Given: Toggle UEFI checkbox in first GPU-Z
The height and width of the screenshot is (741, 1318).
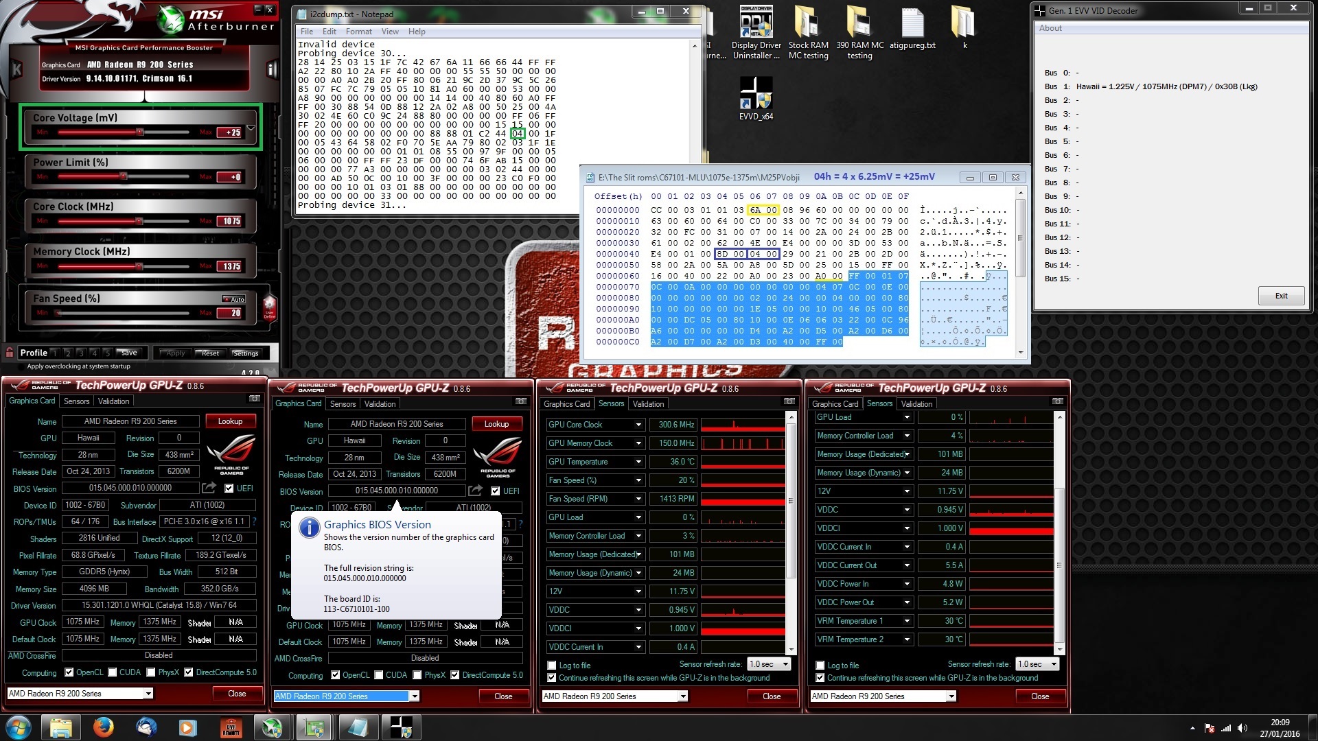Looking at the screenshot, I should pyautogui.click(x=229, y=489).
